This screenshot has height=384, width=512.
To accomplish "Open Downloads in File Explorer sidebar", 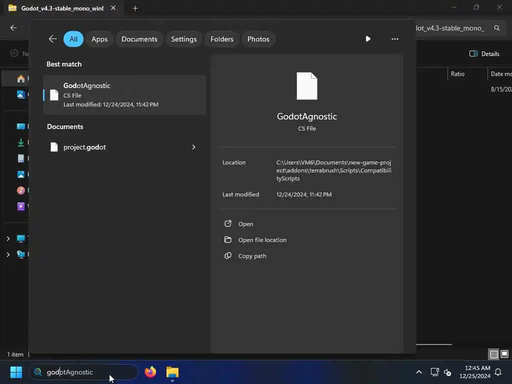I will point(21,142).
